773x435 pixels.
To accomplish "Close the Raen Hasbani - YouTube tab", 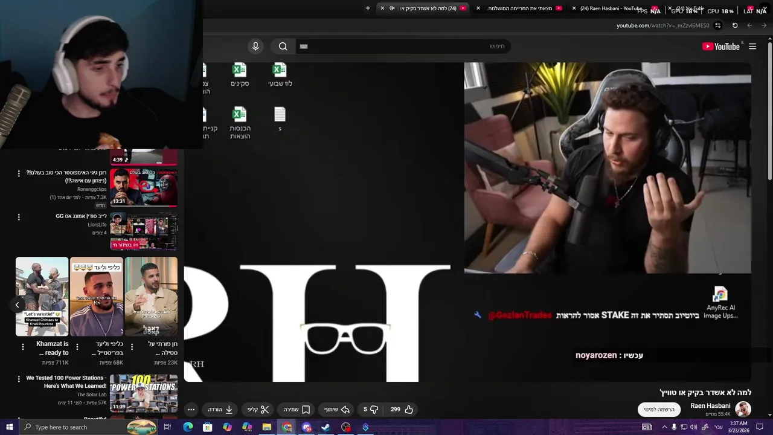I will [574, 8].
